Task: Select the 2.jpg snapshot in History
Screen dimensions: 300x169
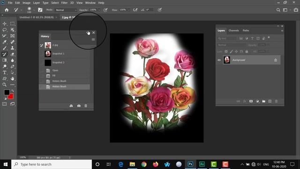Action: 65,45
